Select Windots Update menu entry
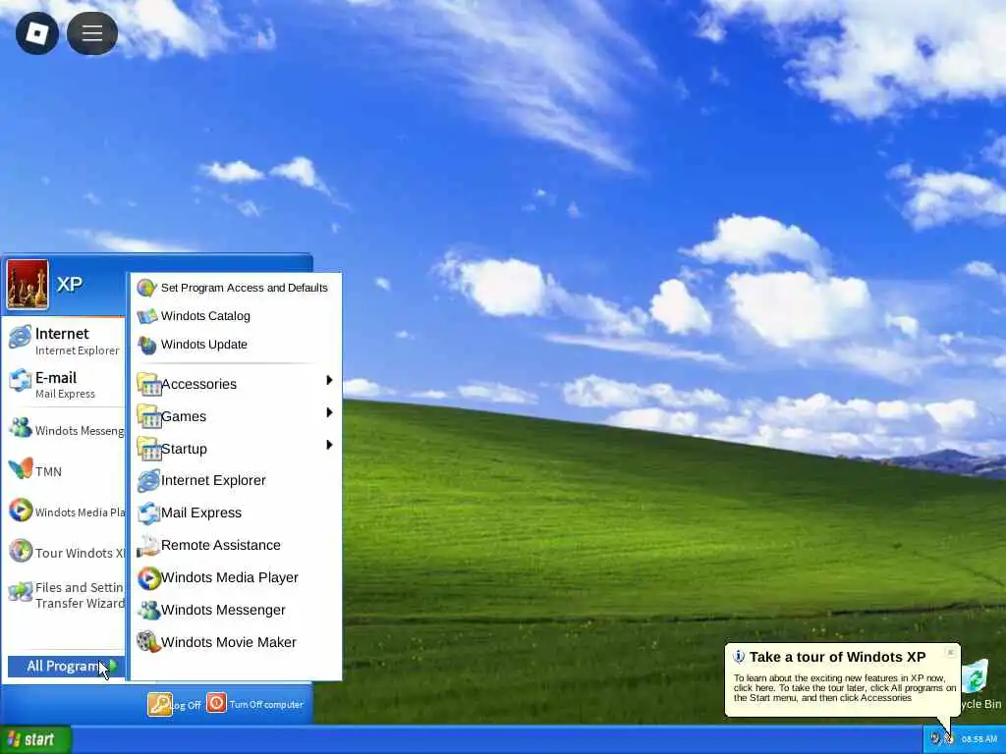 (x=236, y=345)
